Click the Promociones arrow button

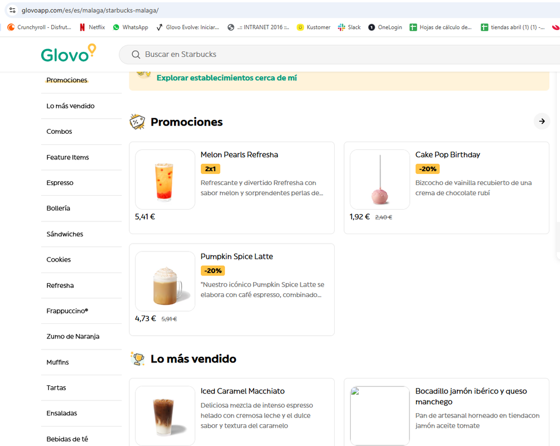(x=542, y=122)
